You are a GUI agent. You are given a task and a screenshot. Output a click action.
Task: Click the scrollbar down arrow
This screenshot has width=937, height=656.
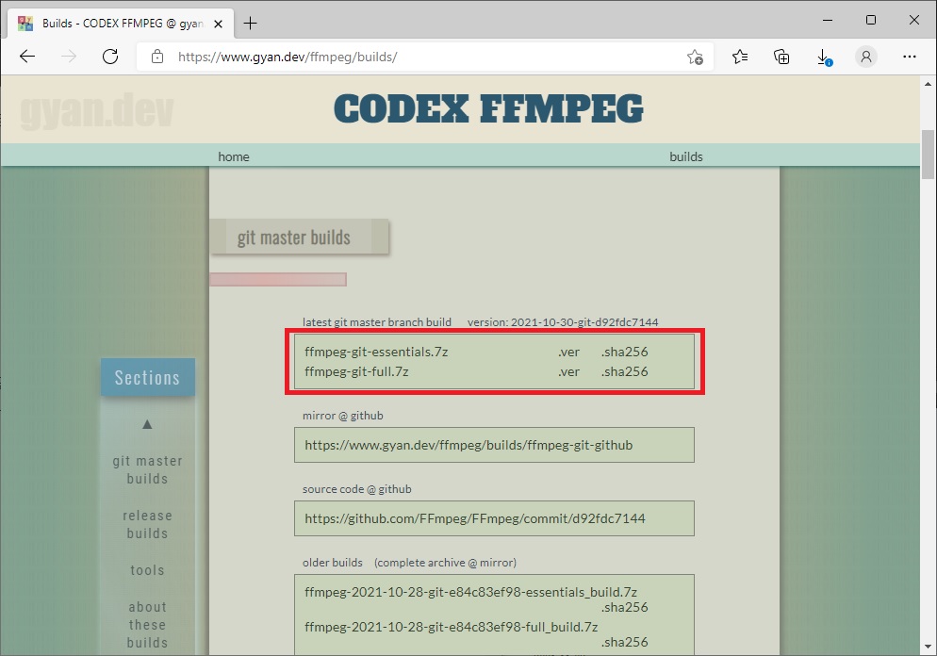[x=928, y=647]
